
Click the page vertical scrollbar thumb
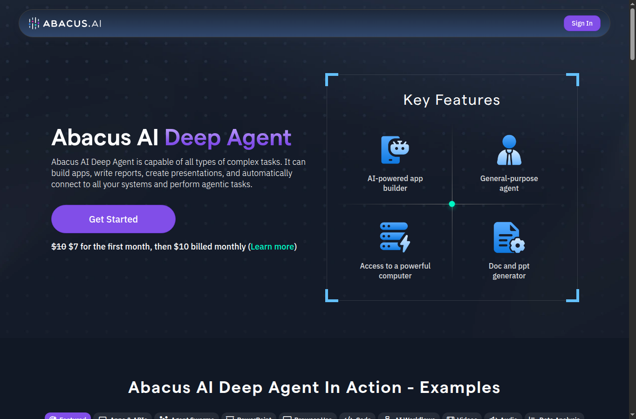click(632, 34)
